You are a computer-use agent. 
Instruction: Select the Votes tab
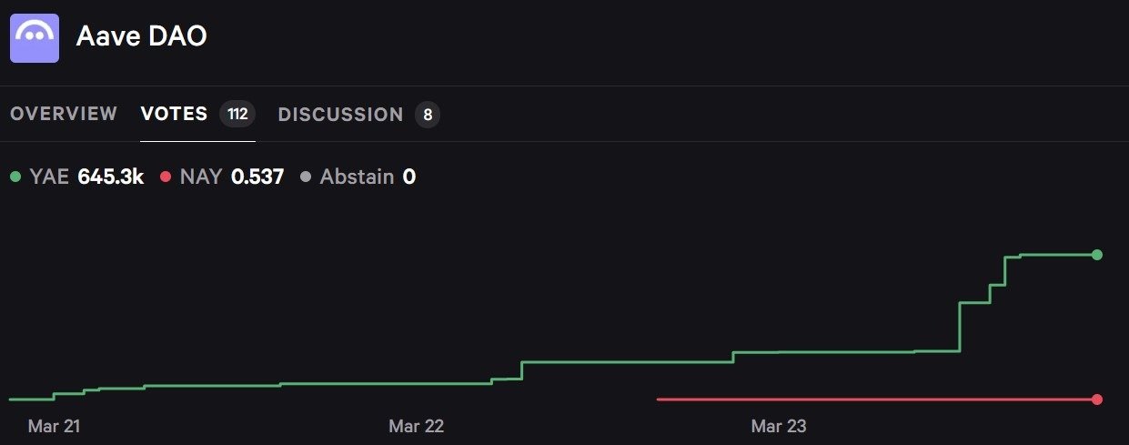point(174,114)
